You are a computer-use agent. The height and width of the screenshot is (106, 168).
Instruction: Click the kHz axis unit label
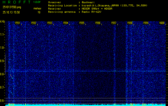coord(2,21)
